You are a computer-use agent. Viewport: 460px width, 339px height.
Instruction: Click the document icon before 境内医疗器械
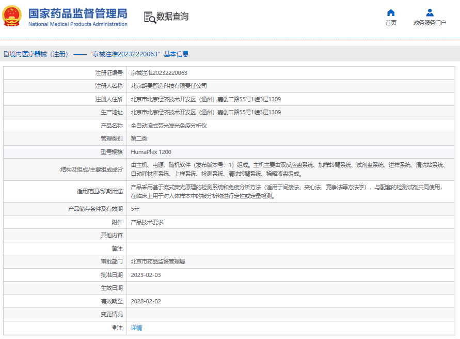pyautogui.click(x=6, y=54)
